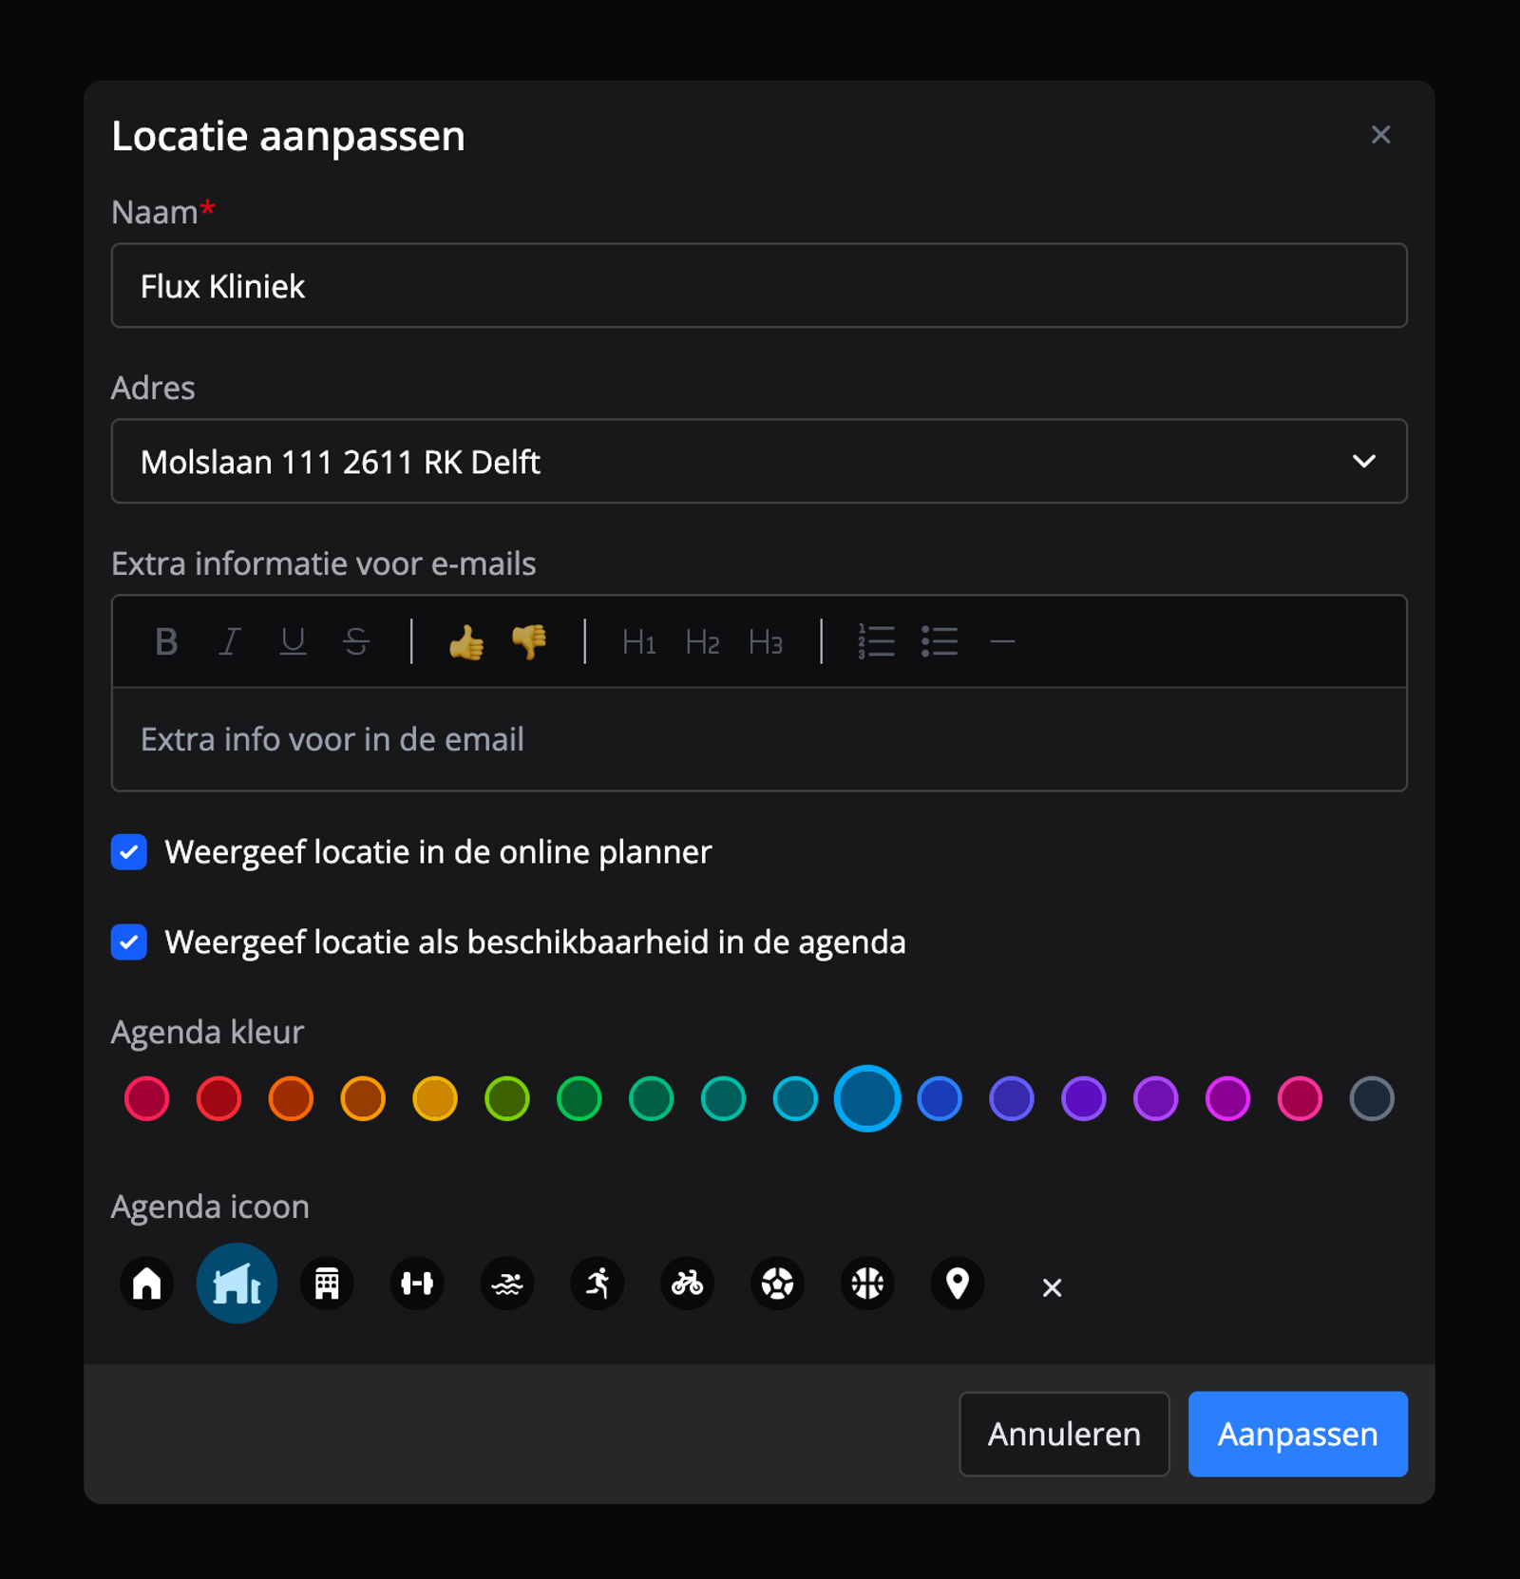
Task: Select the teal agenda color
Action: pos(724,1099)
